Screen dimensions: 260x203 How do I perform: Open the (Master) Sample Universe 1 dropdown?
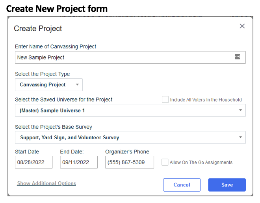coord(126,111)
